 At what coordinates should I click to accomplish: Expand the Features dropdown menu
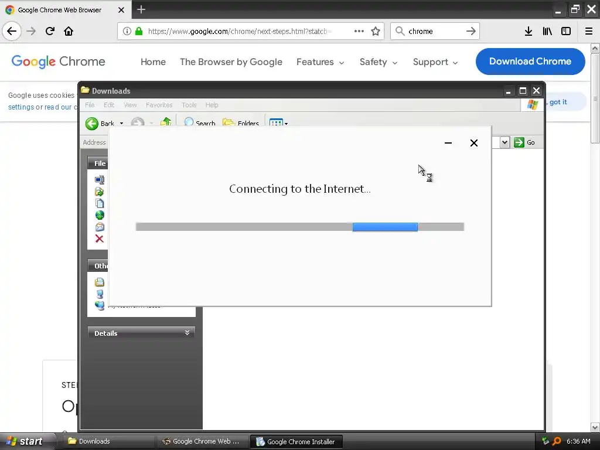point(321,62)
